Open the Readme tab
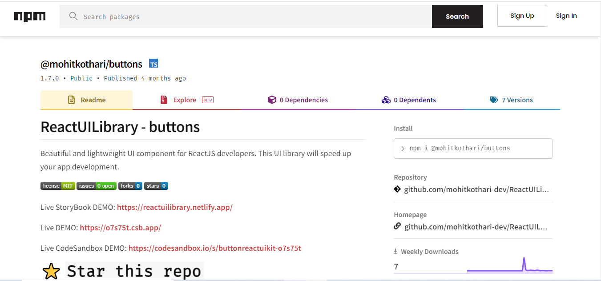The image size is (601, 281). pos(86,100)
